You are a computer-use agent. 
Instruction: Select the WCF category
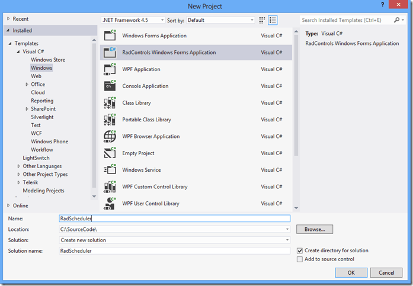[x=36, y=133]
